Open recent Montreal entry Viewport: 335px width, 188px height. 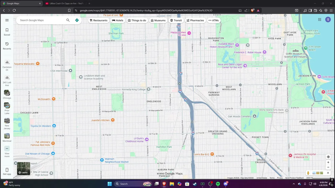coord(7,138)
